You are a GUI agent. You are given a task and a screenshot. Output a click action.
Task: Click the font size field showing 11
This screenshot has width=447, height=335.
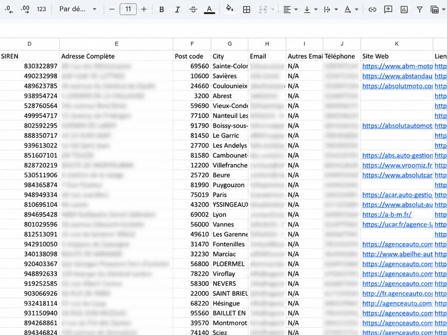tap(128, 9)
